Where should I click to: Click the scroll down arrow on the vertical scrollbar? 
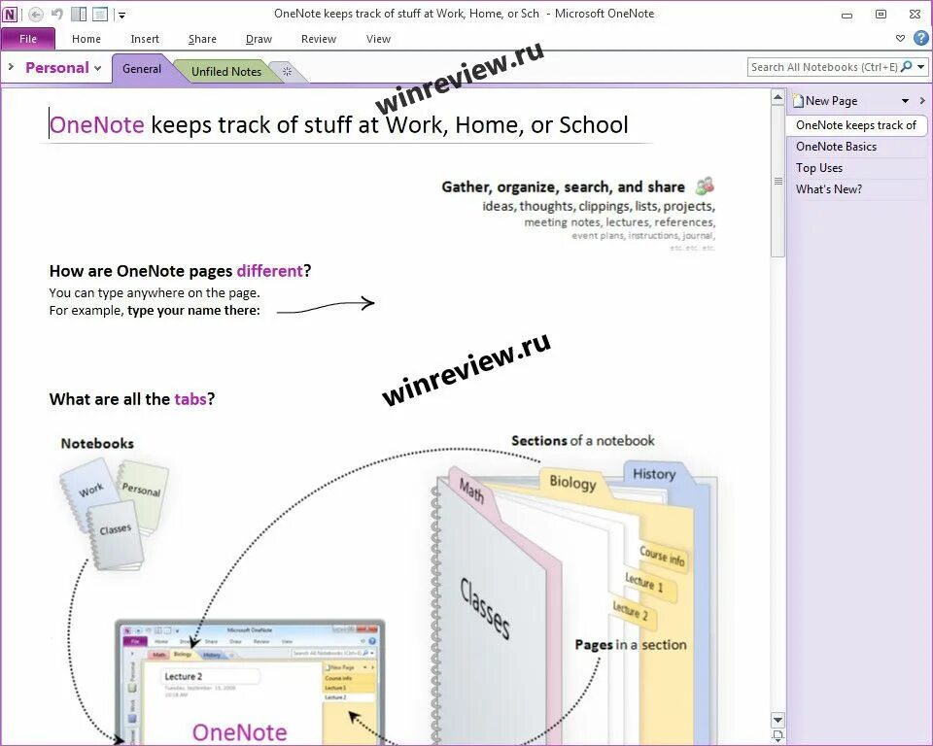tap(778, 722)
